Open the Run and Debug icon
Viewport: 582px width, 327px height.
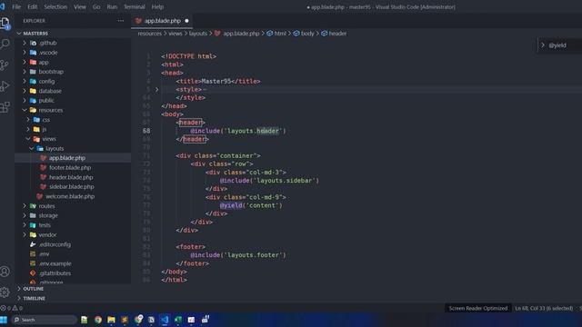tap(5, 86)
